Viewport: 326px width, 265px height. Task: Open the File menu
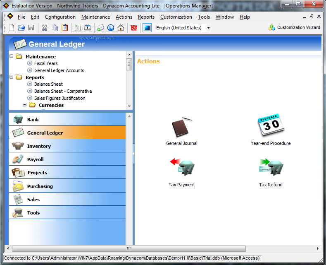coord(21,17)
